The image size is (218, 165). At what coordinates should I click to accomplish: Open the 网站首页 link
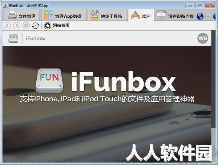click(61, 25)
